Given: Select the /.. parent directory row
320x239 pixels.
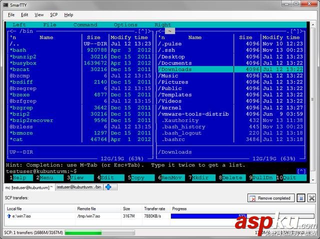Looking at the screenshot, I should (80, 44).
